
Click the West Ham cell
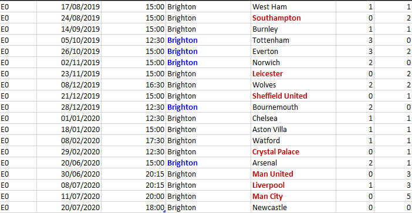tap(293, 6)
